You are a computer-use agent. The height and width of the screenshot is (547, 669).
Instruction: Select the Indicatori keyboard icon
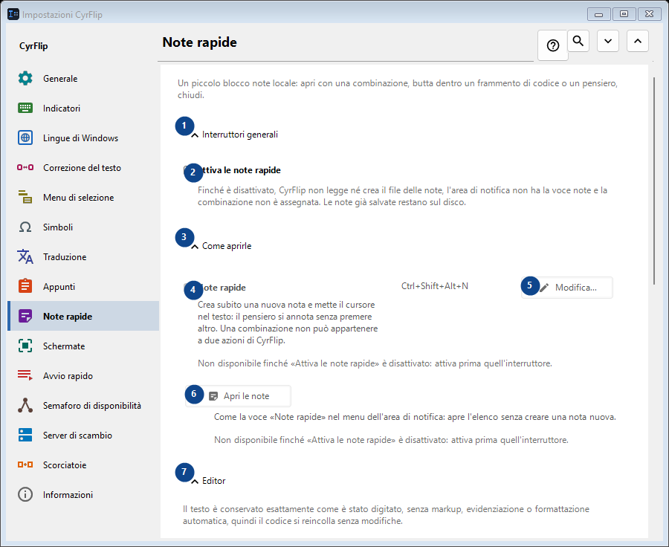point(25,108)
